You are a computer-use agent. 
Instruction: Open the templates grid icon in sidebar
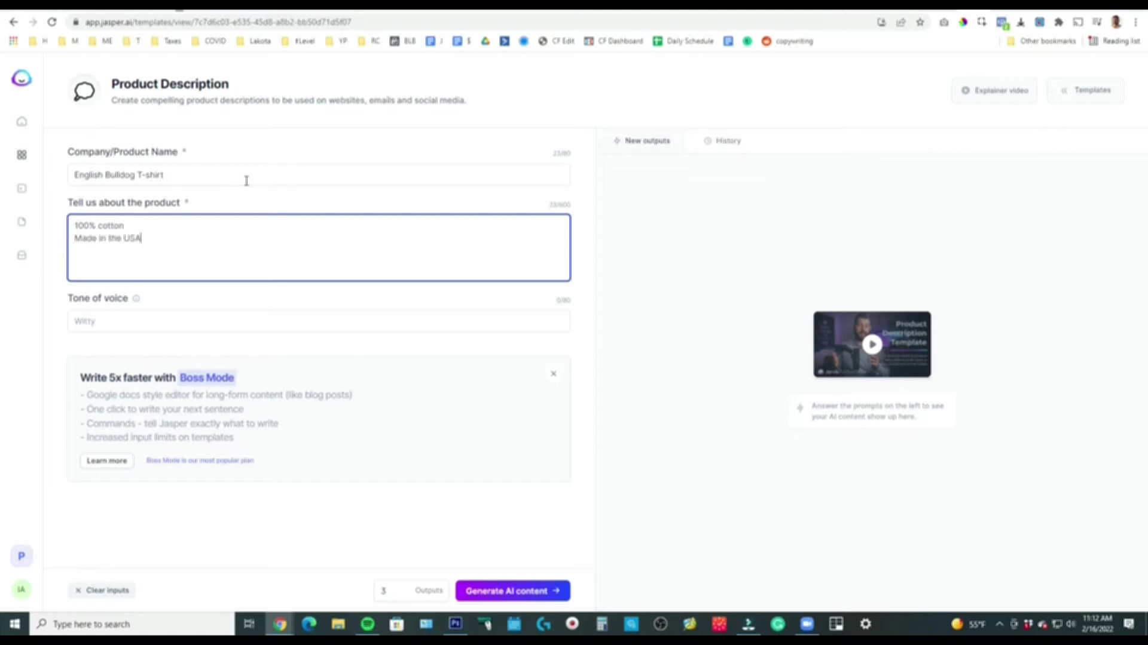(x=22, y=155)
